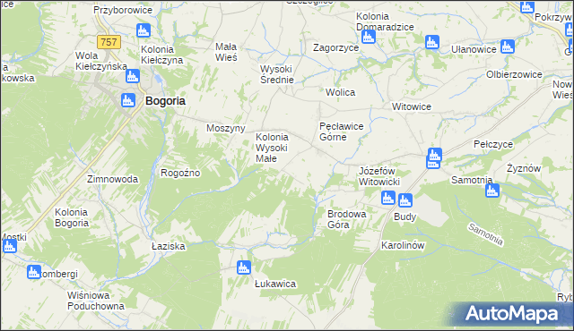Click factory icon right of Ułanowice label

[508, 47]
